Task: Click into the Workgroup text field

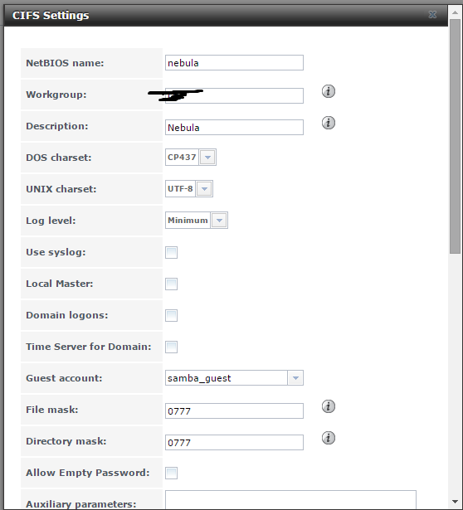Action: 234,95
